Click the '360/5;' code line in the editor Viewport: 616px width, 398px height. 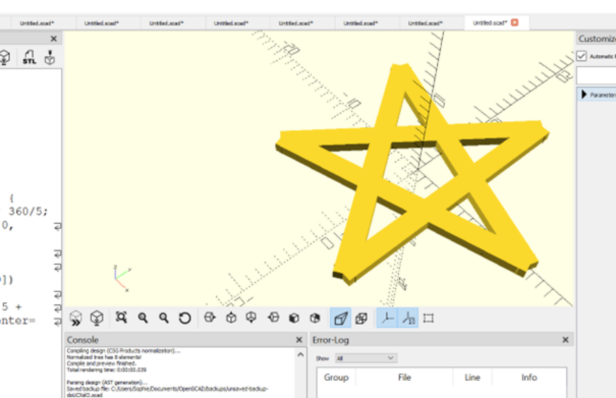pos(28,212)
